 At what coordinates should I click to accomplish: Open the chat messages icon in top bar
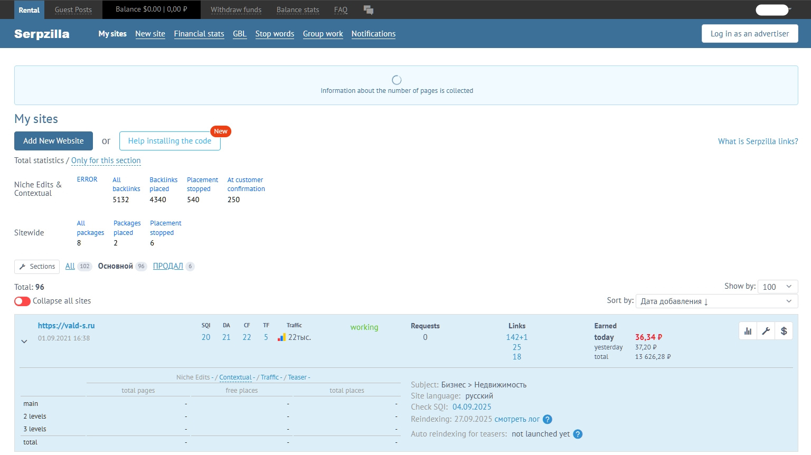(x=369, y=10)
